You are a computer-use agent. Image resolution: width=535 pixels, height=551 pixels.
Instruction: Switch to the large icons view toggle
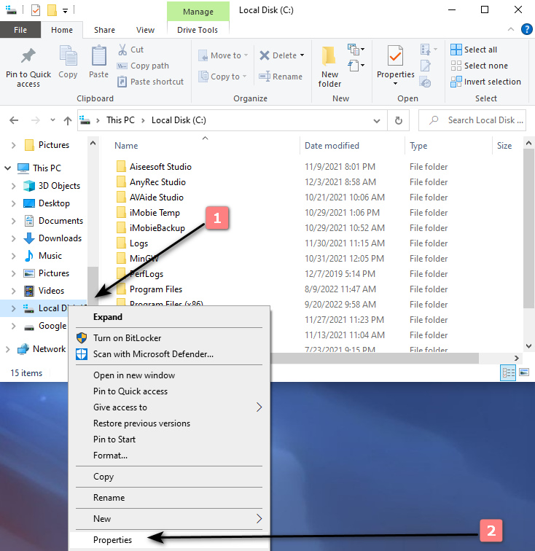tap(524, 373)
